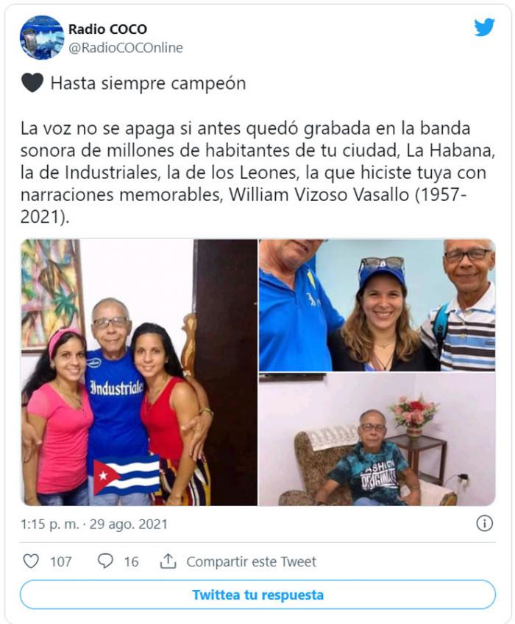Click the Twitter bird logo
Screen dimensions: 515x624
click(x=484, y=27)
